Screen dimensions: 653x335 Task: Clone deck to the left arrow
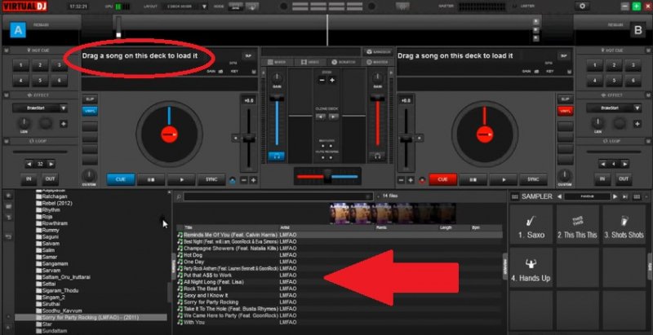coord(320,117)
